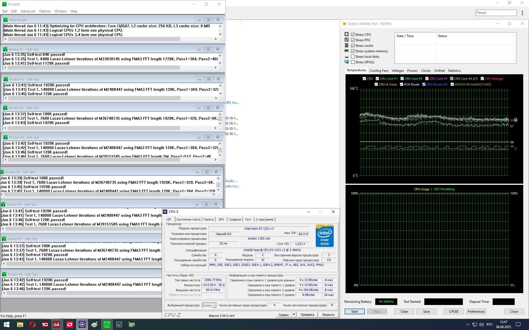Toggle Stress system memory checkbox

click(x=353, y=51)
